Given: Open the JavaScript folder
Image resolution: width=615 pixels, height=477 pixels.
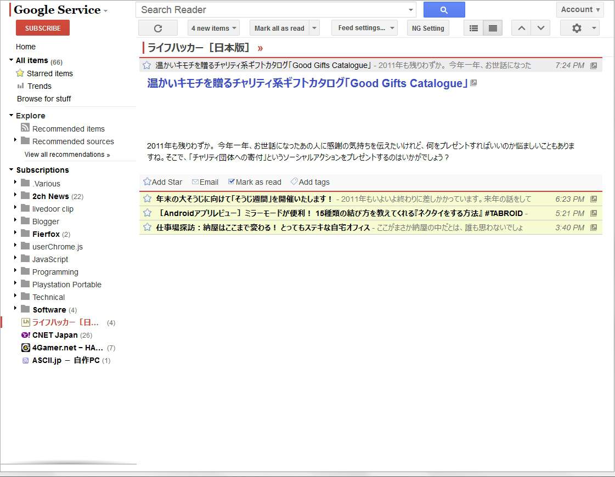Looking at the screenshot, I should [x=44, y=259].
